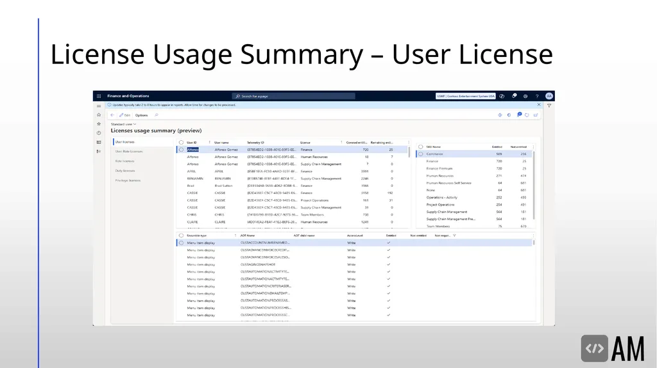
Task: Click the CUSTAGINGSNAPSHOT AOT name cell
Action: [x=258, y=265]
